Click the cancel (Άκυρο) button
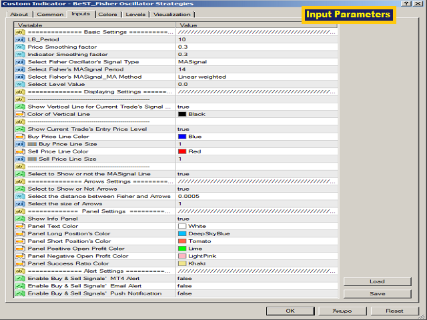The image size is (427, 320). 342,311
